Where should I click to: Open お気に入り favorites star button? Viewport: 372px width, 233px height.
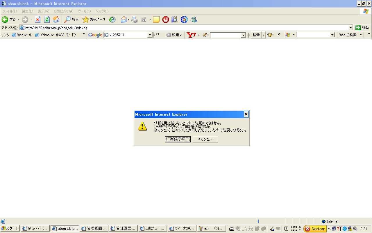pos(94,20)
